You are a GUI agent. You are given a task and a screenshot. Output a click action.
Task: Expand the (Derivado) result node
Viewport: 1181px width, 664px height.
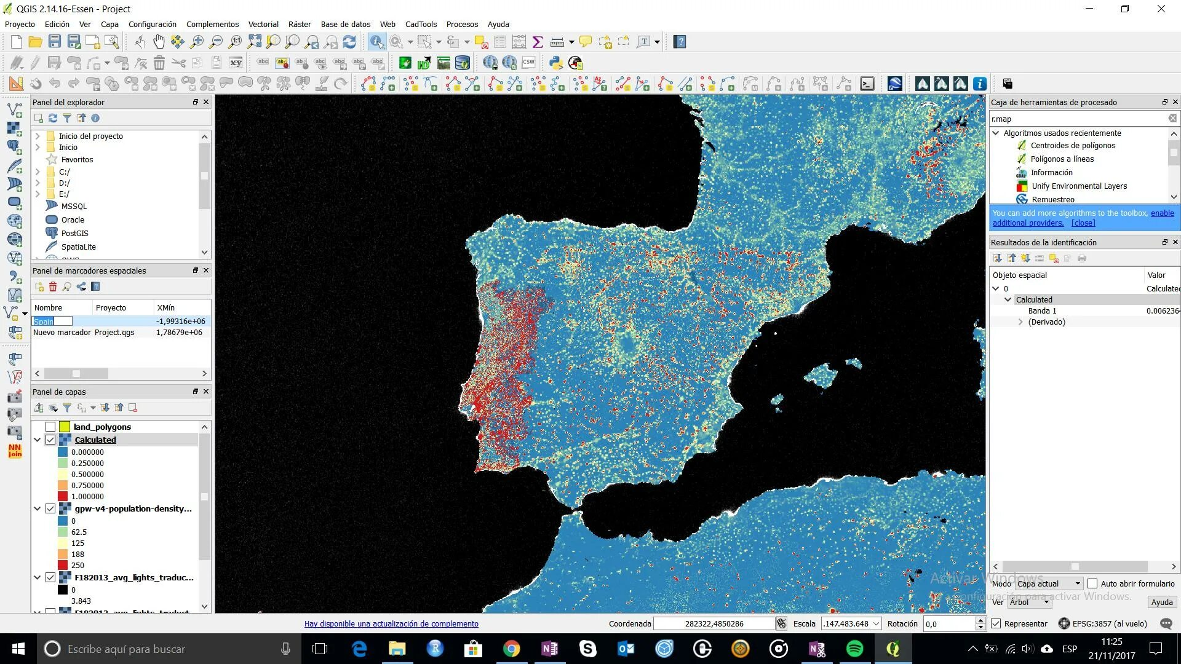1020,322
